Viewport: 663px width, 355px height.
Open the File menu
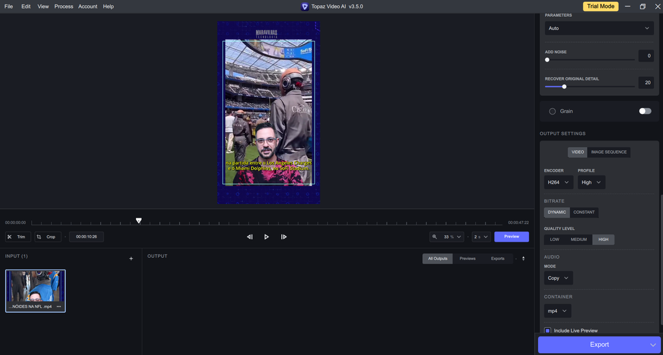(x=8, y=6)
